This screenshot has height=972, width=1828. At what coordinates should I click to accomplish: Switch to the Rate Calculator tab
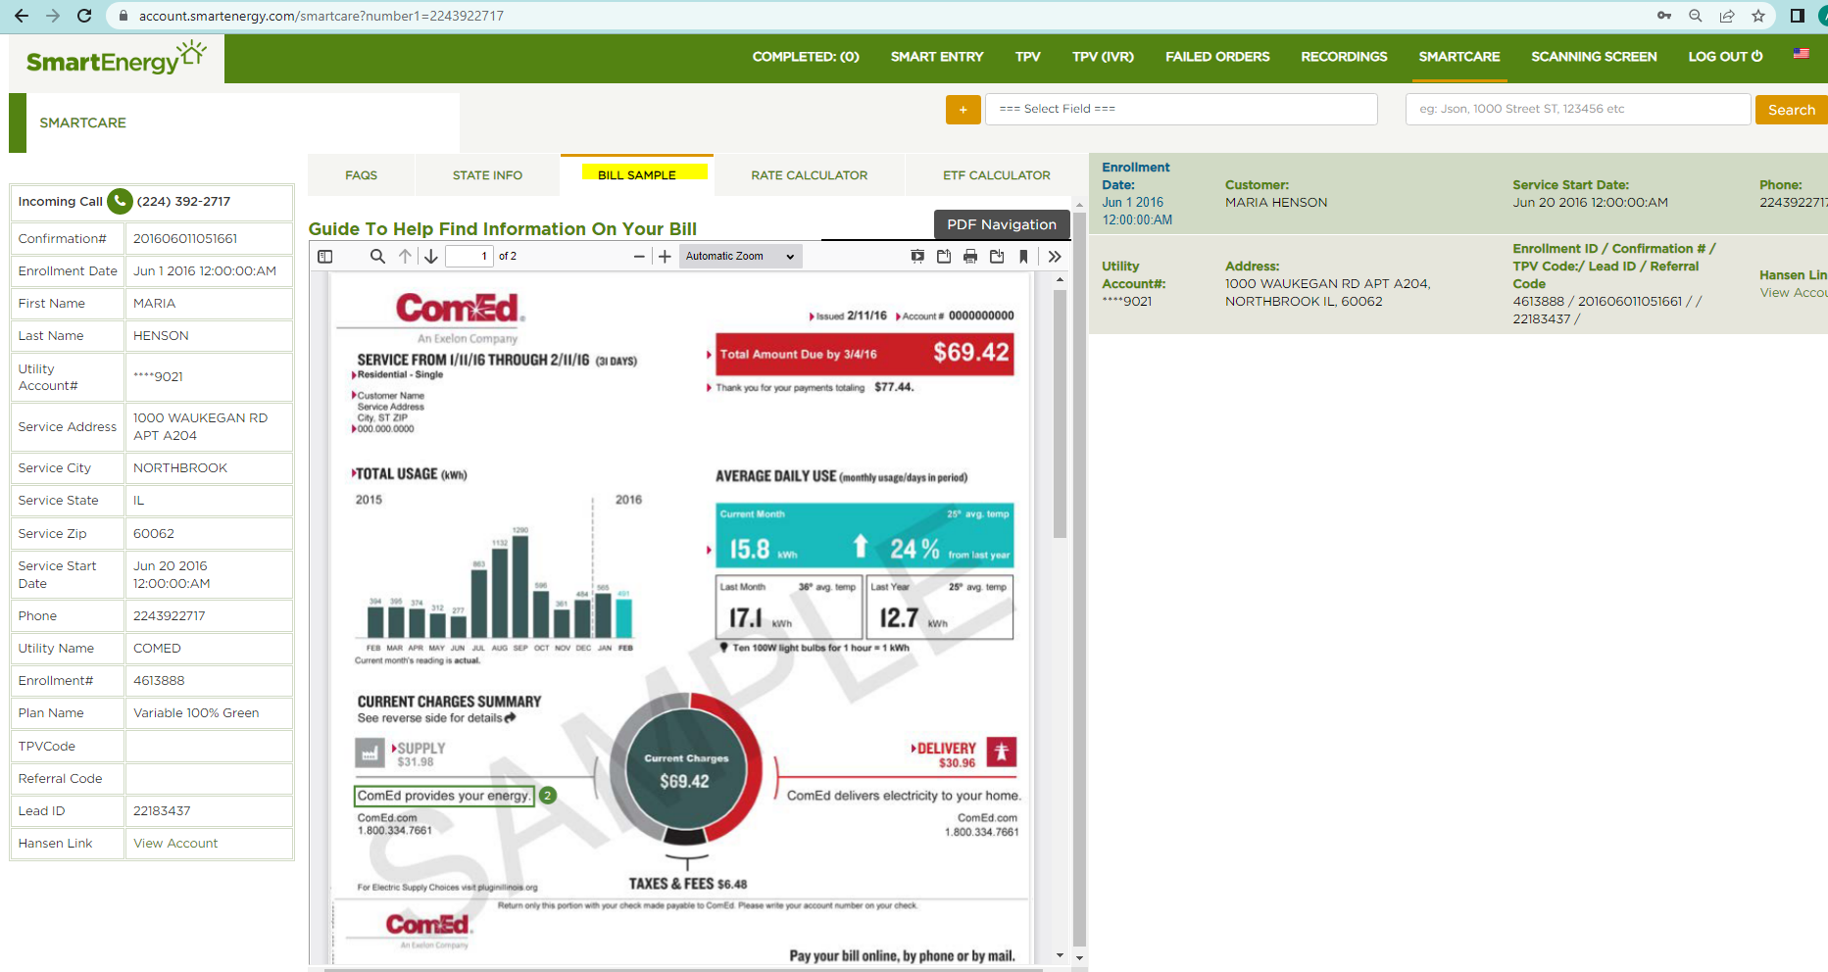(809, 175)
